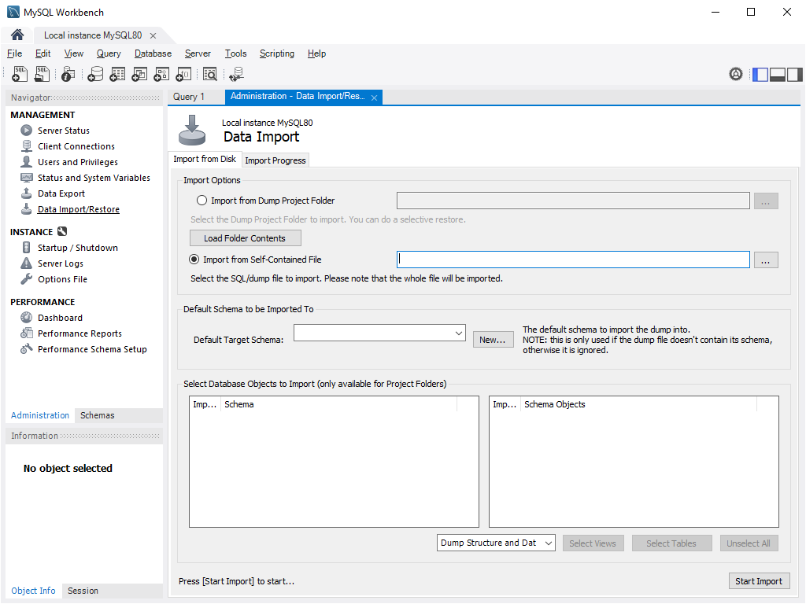Browse for self-contained file button

(x=766, y=260)
